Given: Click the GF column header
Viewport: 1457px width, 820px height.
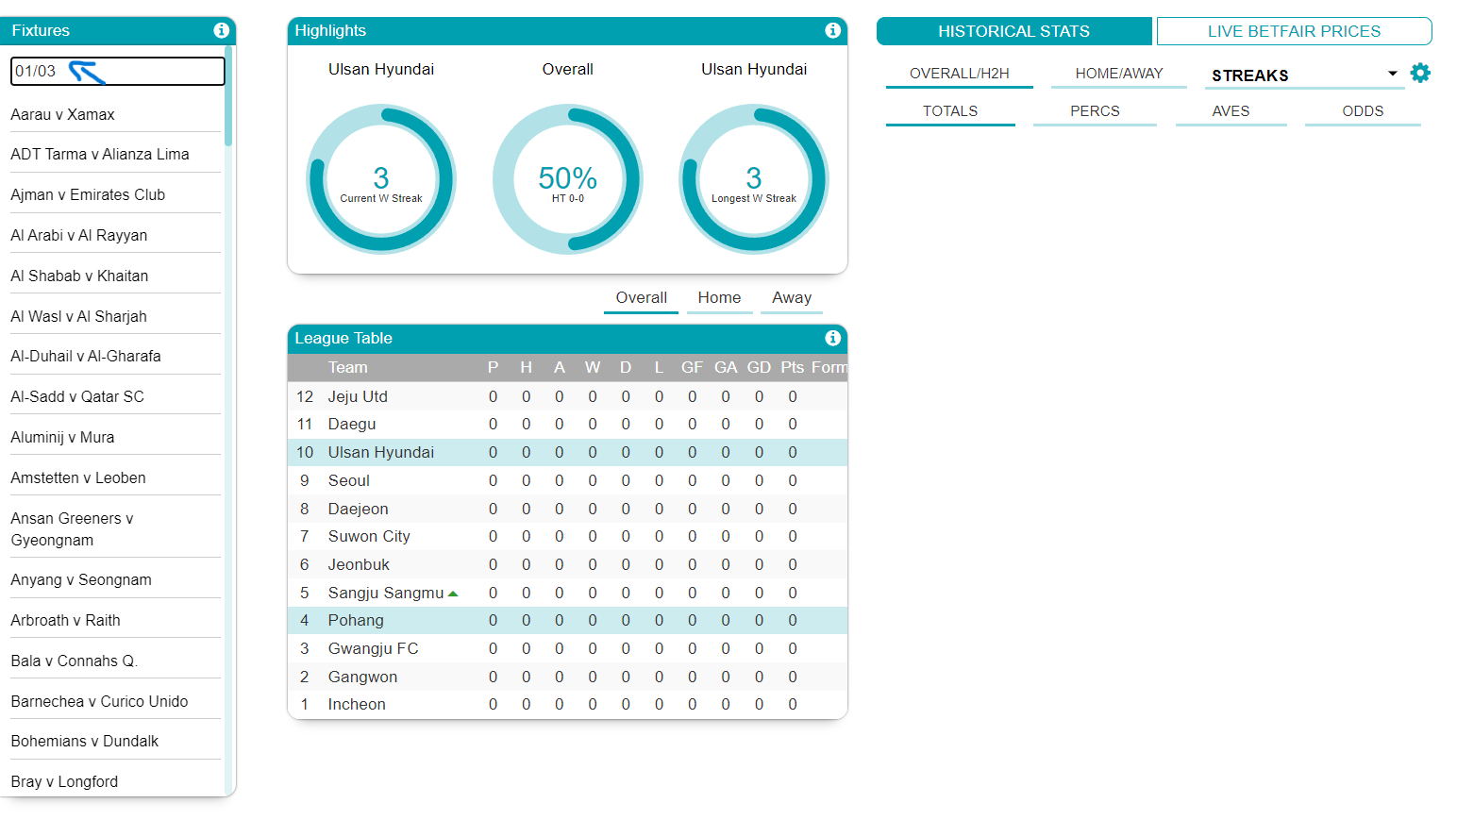Looking at the screenshot, I should click(x=692, y=367).
